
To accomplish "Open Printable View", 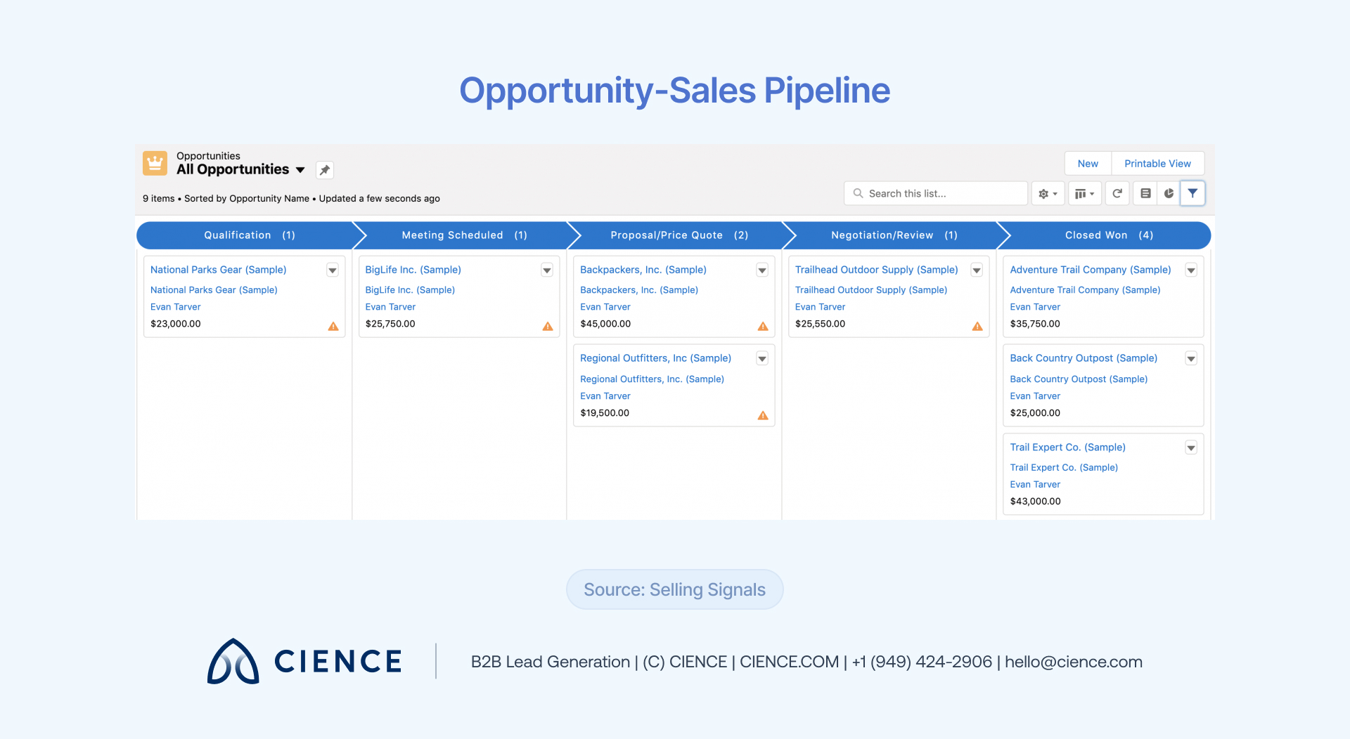I will pyautogui.click(x=1157, y=163).
